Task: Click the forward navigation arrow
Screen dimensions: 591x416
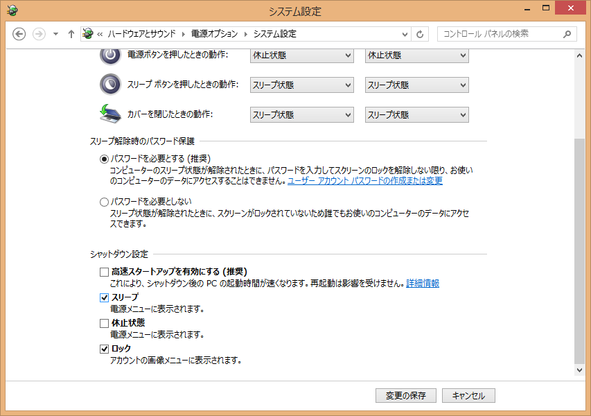Action: [39, 34]
